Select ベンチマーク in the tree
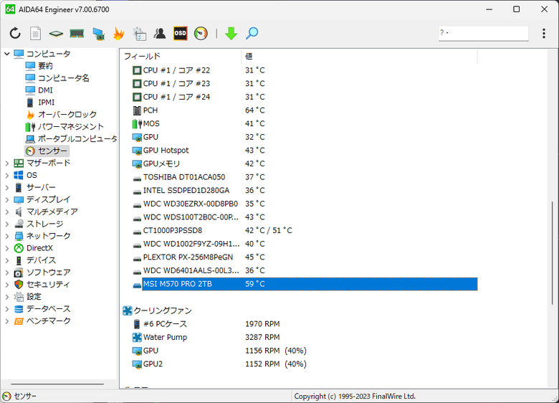Viewport: 559px width, 403px height. tap(49, 321)
